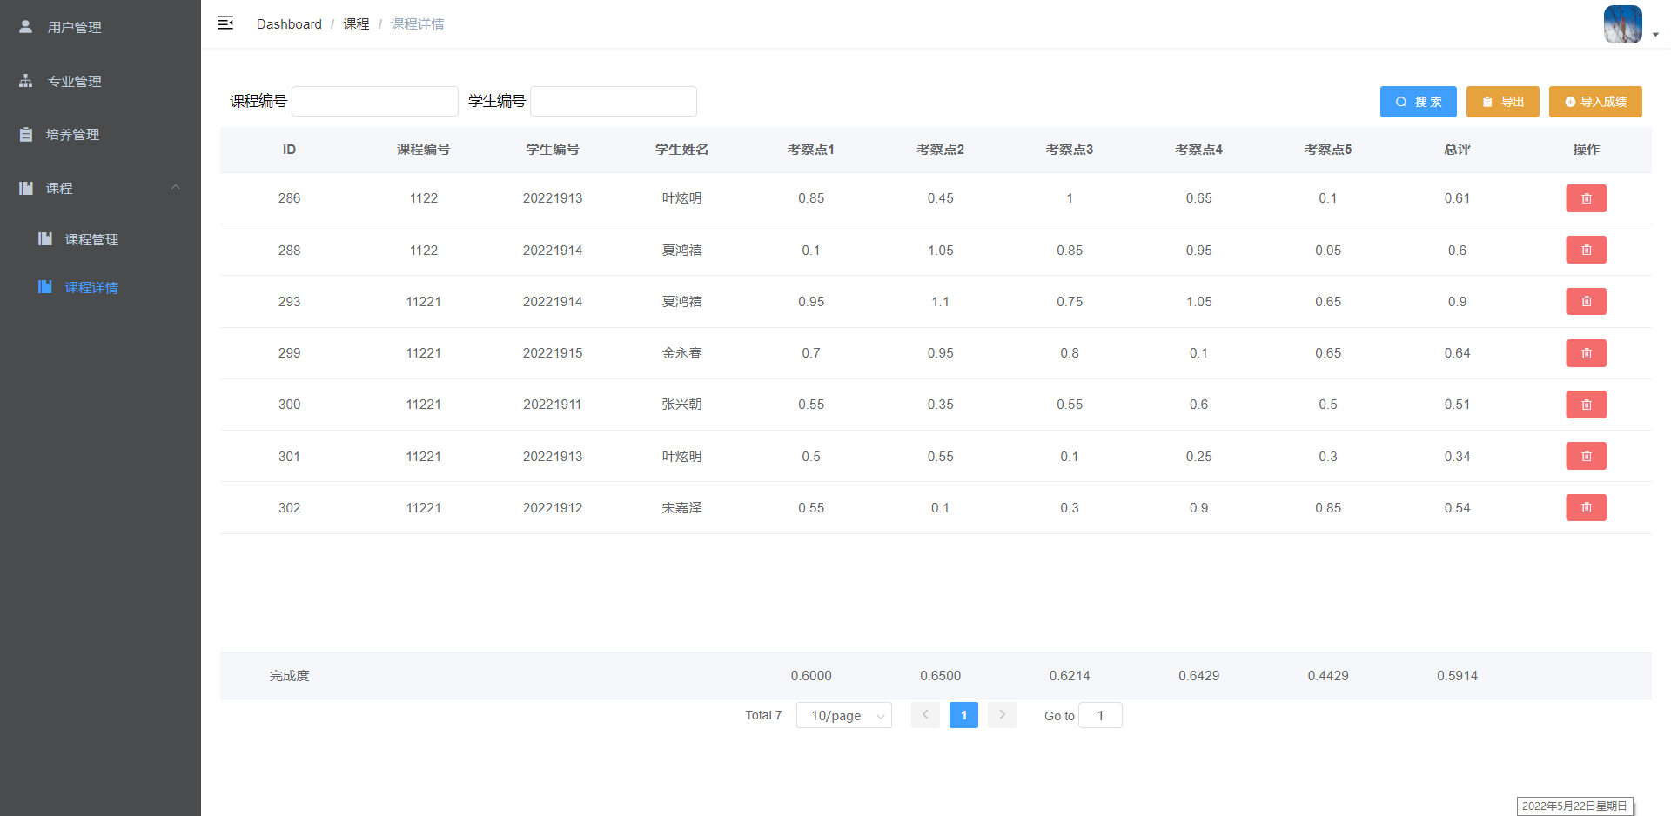
Task: Focus the 学生编号 input field
Action: tap(614, 101)
